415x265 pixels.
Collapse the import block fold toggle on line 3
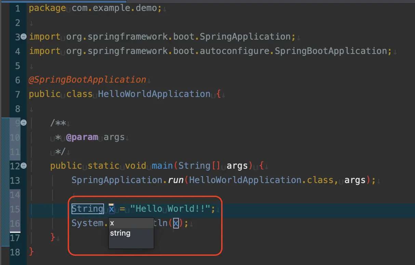(x=24, y=37)
